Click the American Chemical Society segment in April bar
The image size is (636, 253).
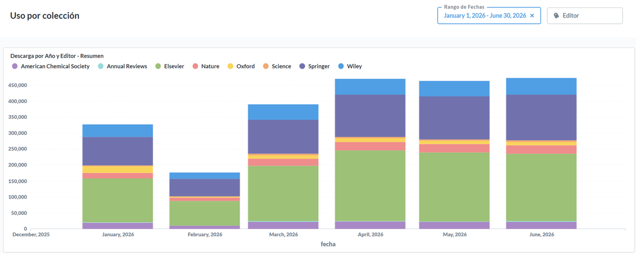click(370, 226)
